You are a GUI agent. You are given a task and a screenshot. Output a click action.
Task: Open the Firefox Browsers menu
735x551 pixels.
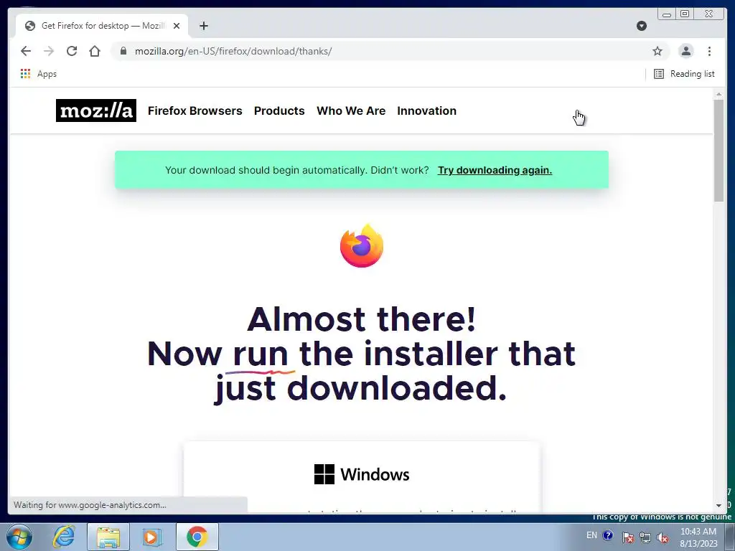point(195,110)
